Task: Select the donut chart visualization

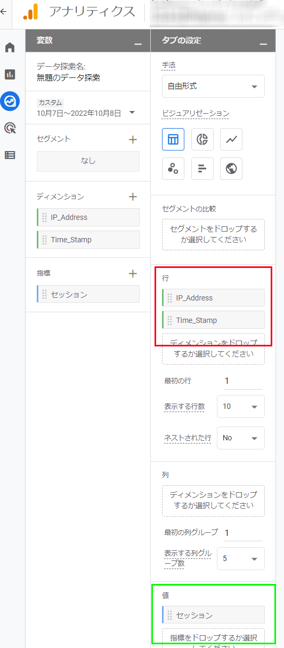Action: pyautogui.click(x=202, y=140)
